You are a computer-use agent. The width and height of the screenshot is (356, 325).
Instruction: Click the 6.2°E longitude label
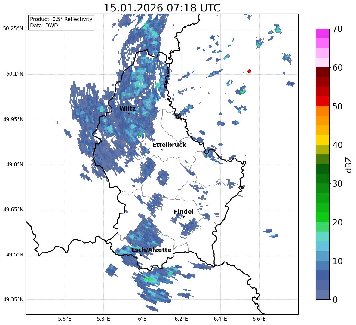181,319
